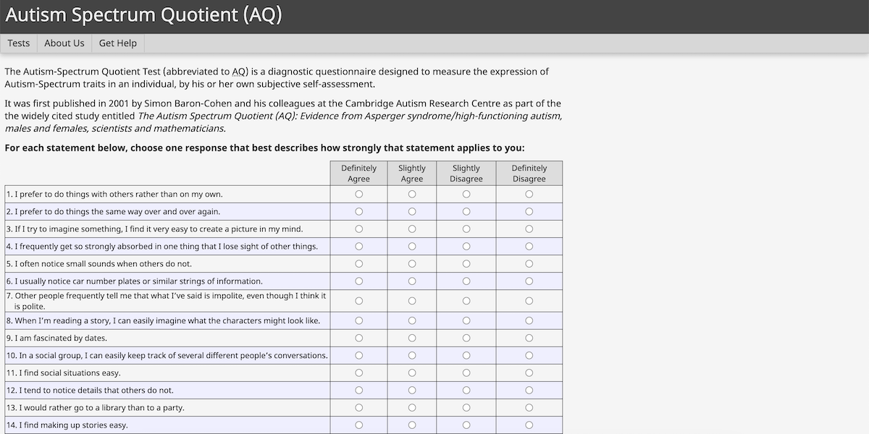Select Slightly Disagree for question 3
Viewport: 869px width, 434px height.
(466, 229)
